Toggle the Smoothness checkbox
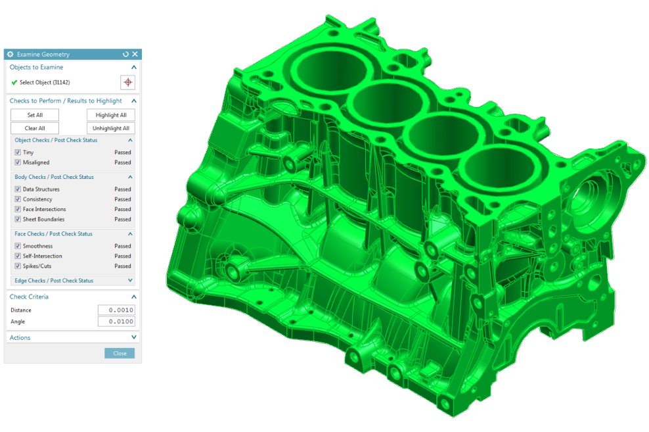649x432 pixels. tap(18, 246)
